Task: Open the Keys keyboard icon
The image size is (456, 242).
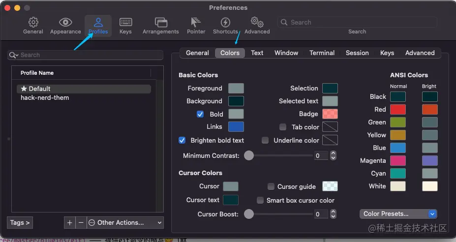Action: (x=125, y=22)
